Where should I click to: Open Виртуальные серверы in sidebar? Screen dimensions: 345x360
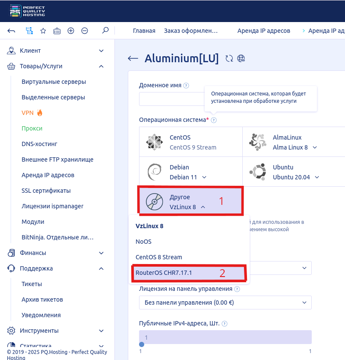[54, 82]
